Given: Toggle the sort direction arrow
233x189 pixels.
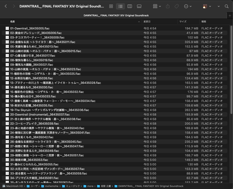Looking at the screenshot, I should click(139, 22).
